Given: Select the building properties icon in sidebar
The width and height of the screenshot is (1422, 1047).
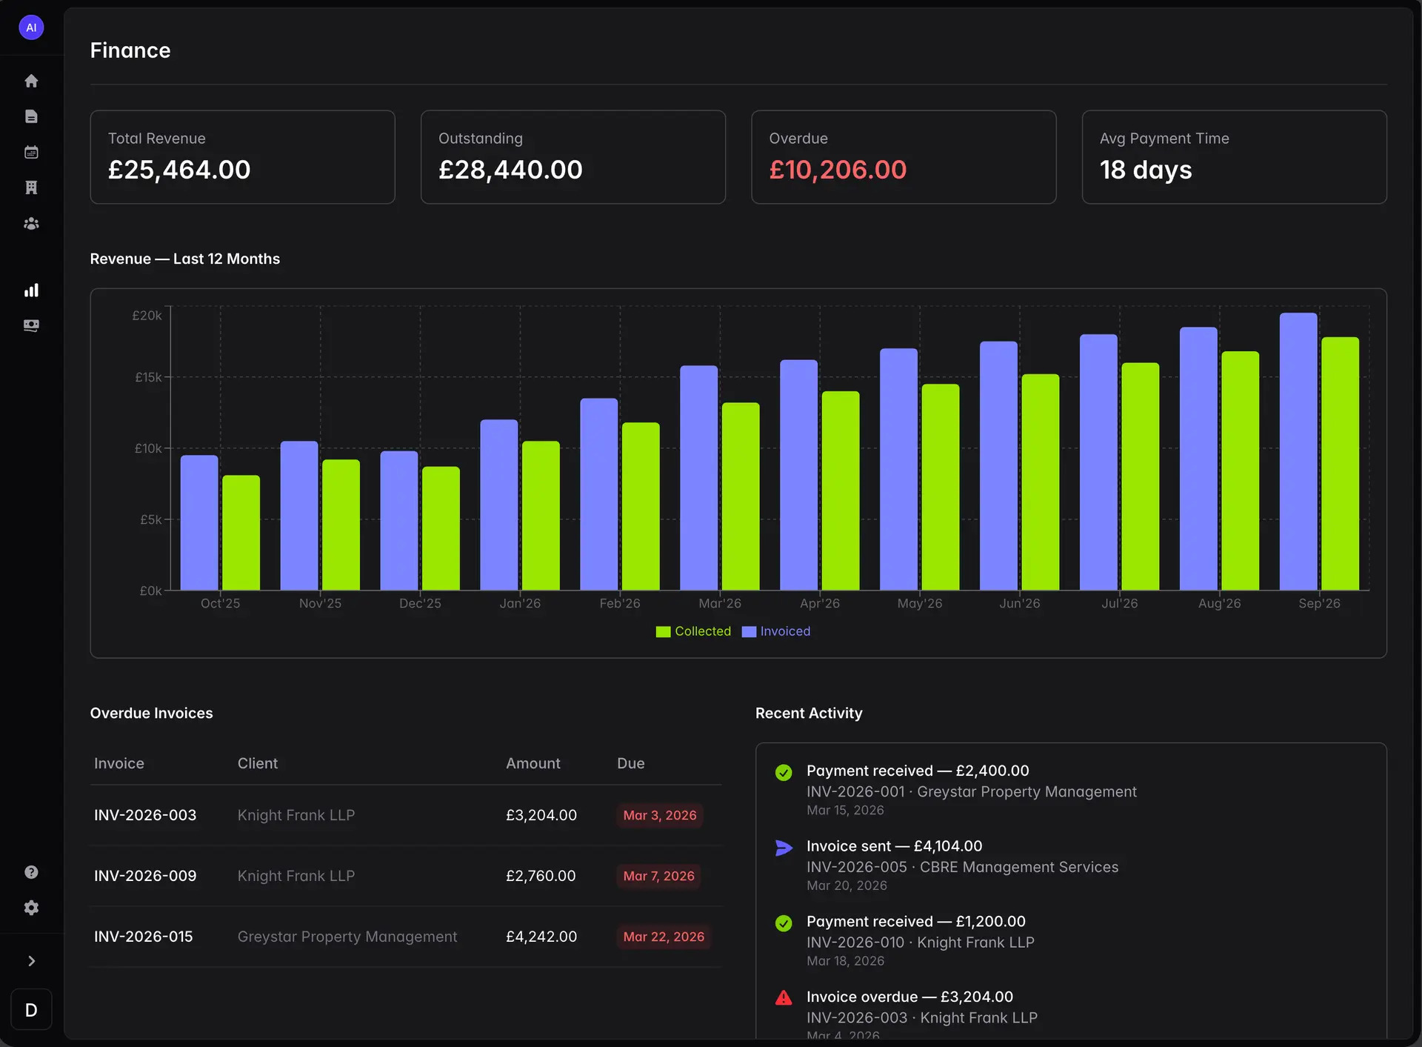Looking at the screenshot, I should click(31, 187).
